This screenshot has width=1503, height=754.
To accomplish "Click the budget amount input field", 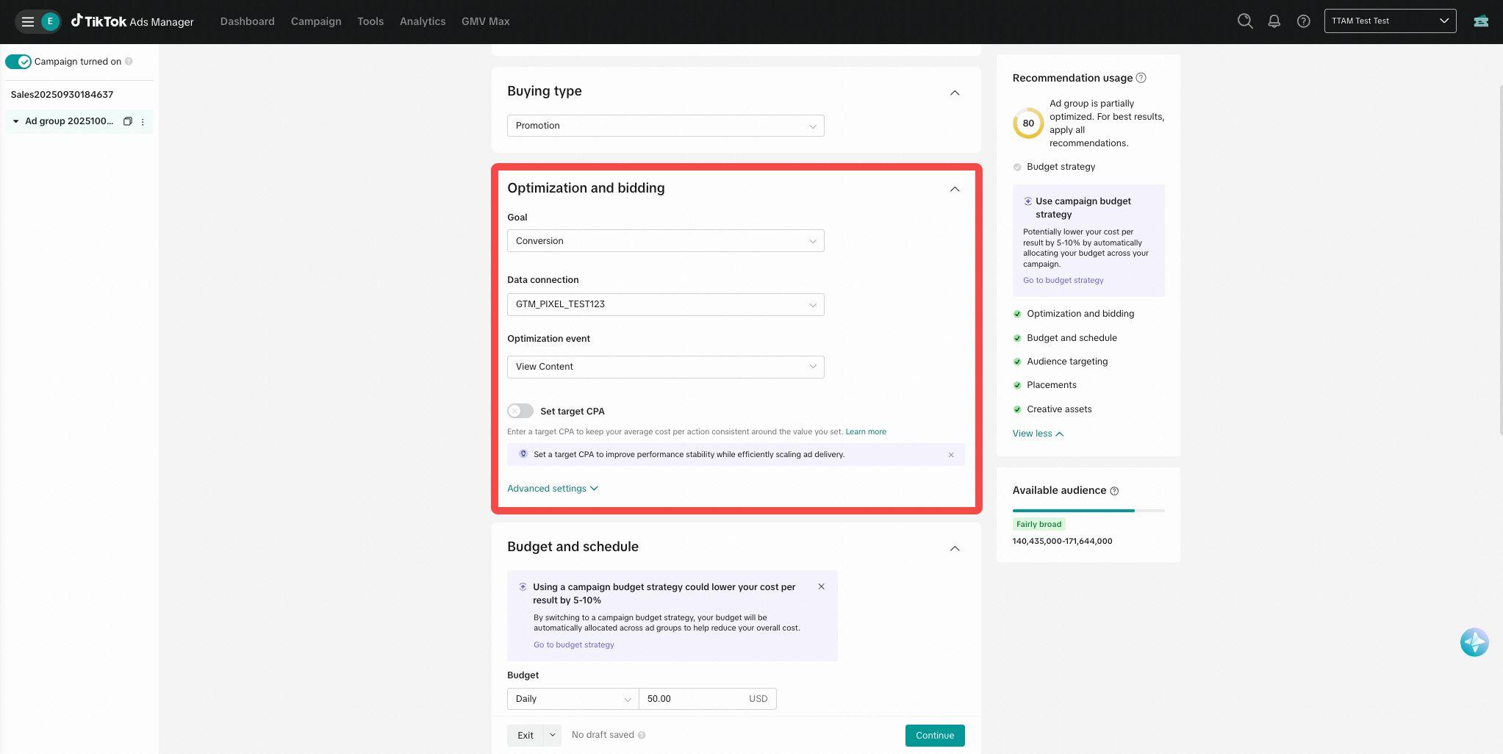I will coord(691,699).
